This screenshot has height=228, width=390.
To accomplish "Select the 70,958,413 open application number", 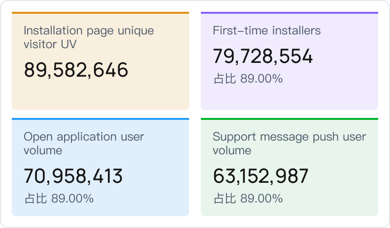I will click(x=73, y=176).
